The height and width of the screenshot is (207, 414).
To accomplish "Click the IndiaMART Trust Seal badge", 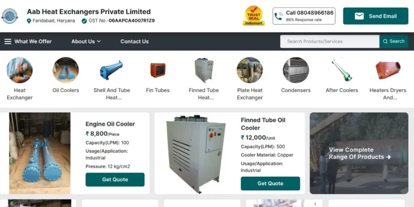I will [254, 16].
